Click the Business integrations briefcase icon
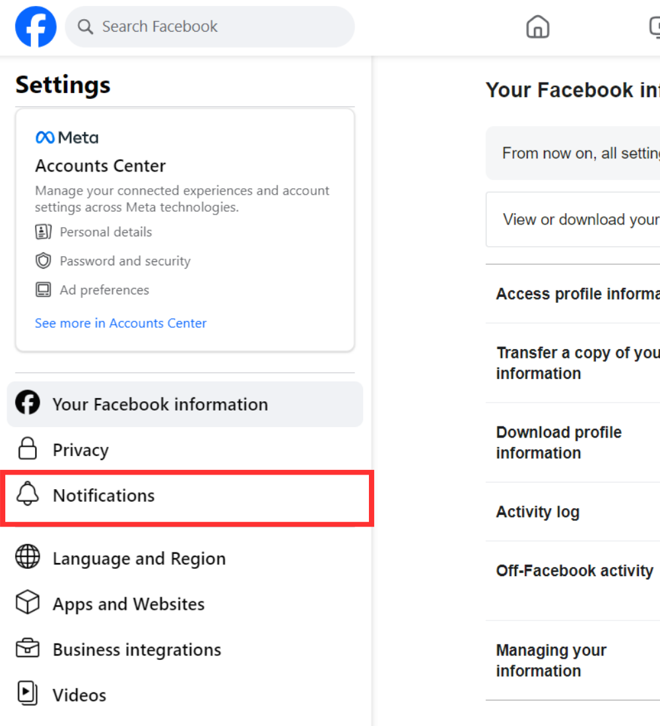Screen dimensions: 660x726 click(x=28, y=649)
